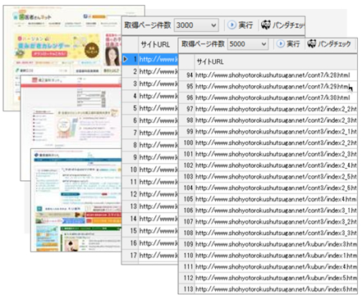Select row 109 with kubun/index3 URL
Viewport: 362px width, 299px height.
click(268, 244)
